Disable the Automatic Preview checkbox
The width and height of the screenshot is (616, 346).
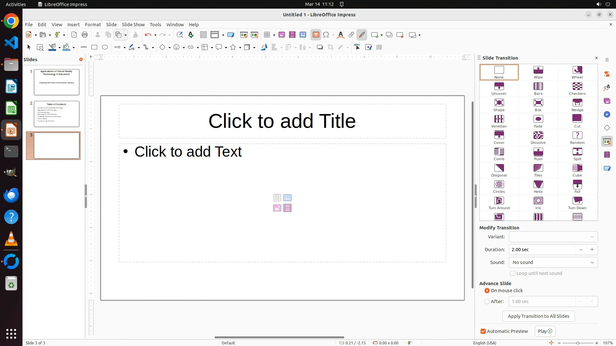coord(483,331)
